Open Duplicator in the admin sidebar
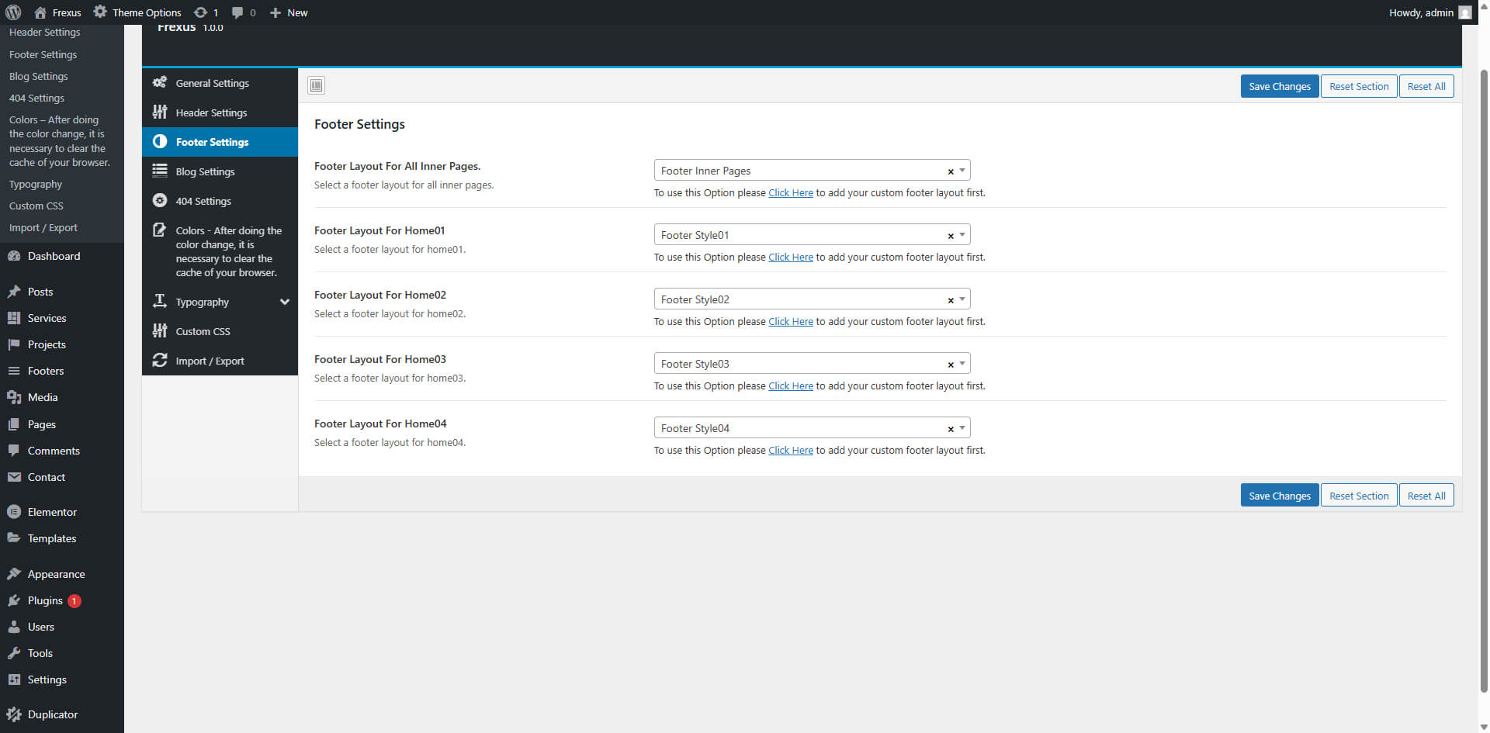 pyautogui.click(x=52, y=714)
